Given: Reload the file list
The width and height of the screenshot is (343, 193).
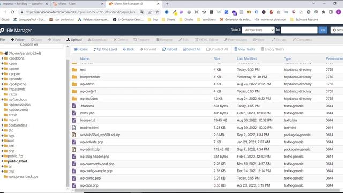Looking at the screenshot, I should click(x=169, y=49).
